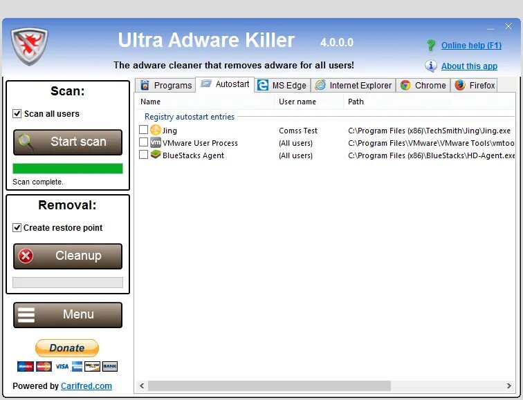Viewport: 523px width, 400px height.
Task: Click the Jing.exe path cell
Action: (430, 131)
